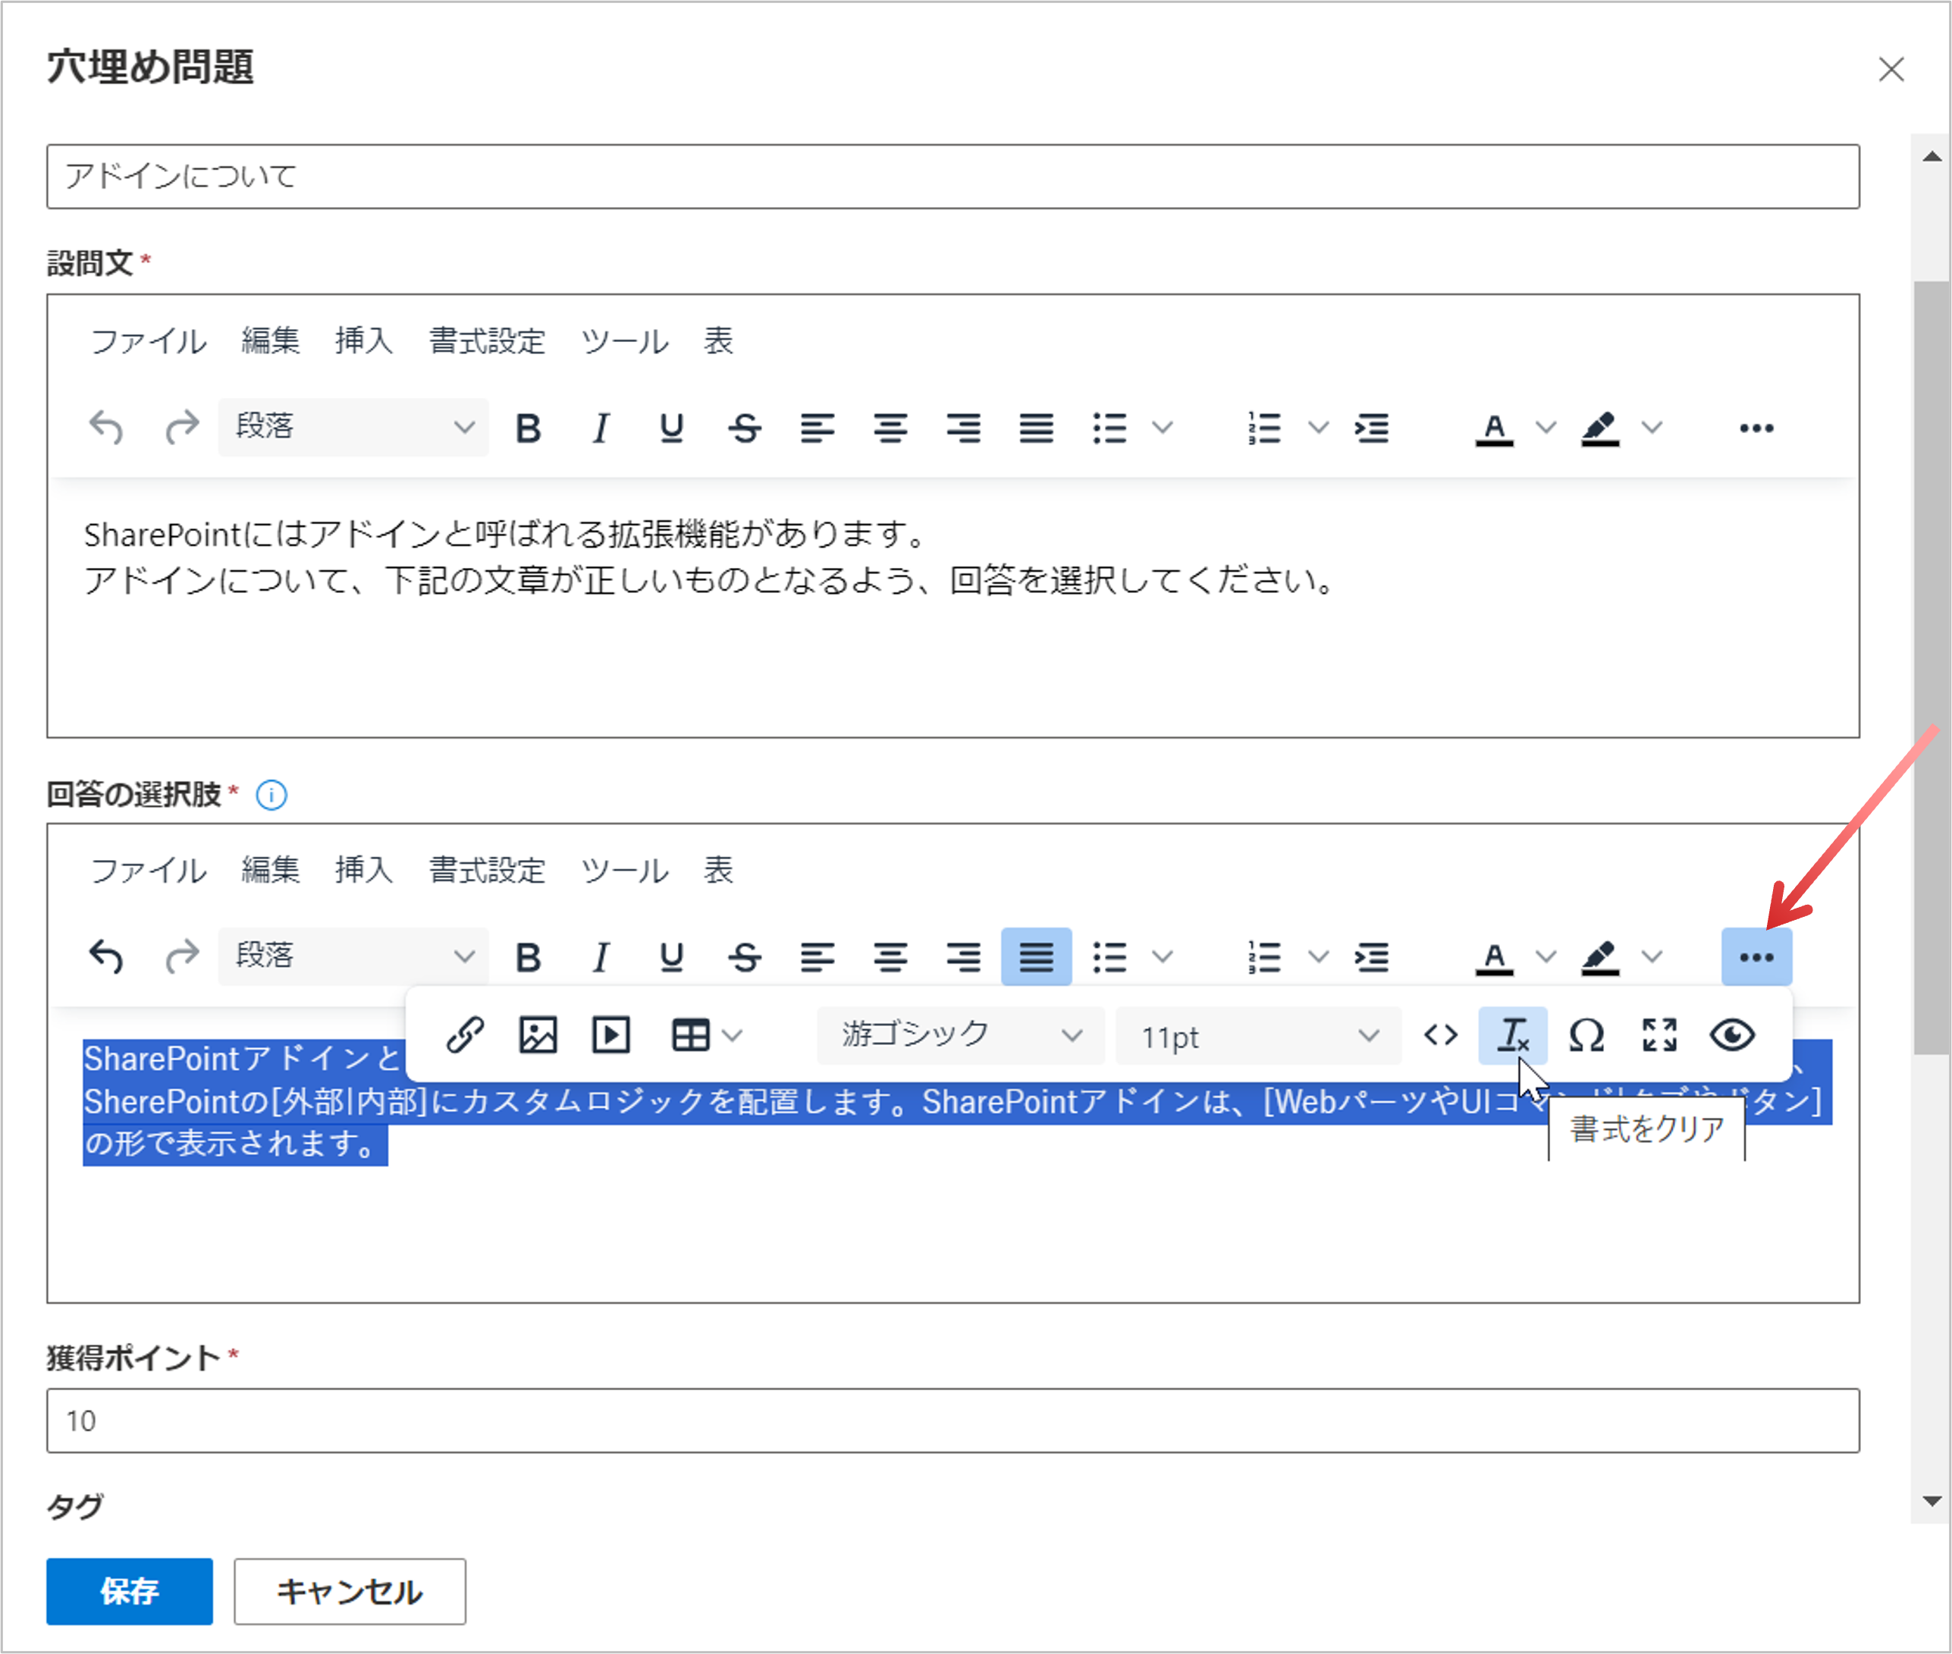Insert numbered list in 回答の選択肢 editor
The width and height of the screenshot is (1952, 1654).
[1264, 956]
